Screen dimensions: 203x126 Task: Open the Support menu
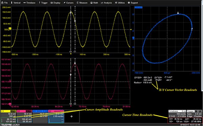(133, 3)
